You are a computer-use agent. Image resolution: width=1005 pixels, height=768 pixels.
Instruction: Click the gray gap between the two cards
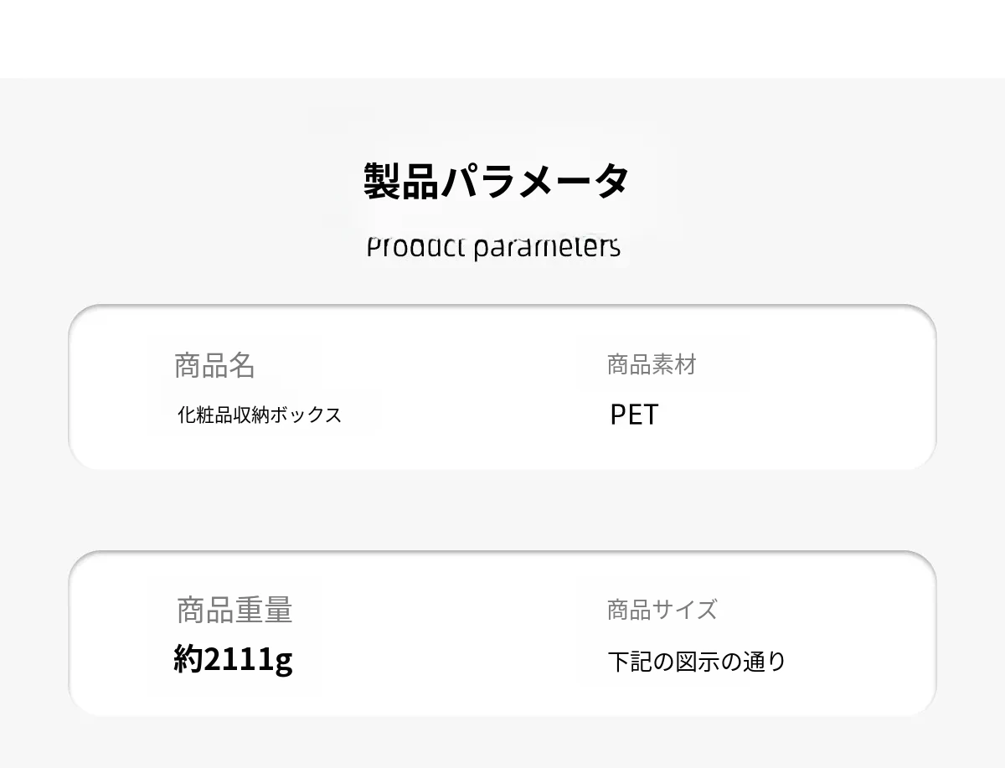coord(502,509)
